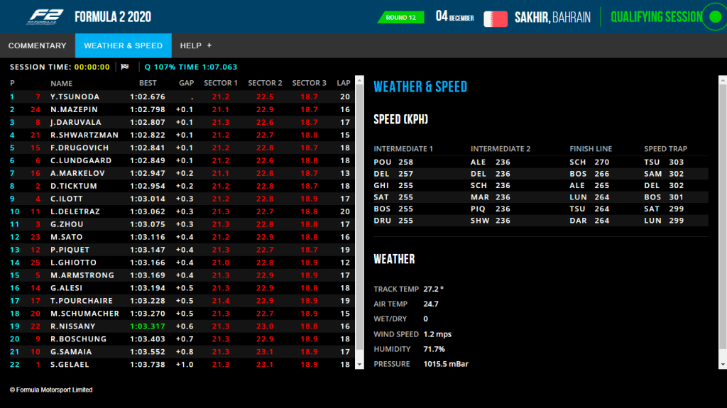The height and width of the screenshot is (408, 727).
Task: Click the SPEED TRAP heading
Action: pos(666,149)
